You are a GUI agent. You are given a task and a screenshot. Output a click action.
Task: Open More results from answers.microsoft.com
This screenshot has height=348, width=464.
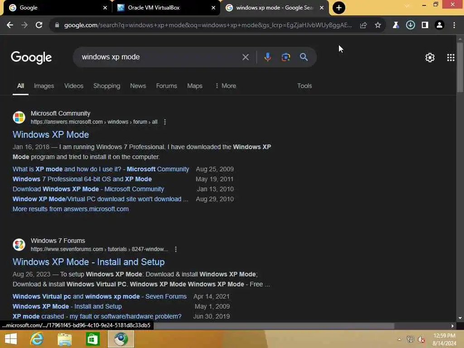click(70, 209)
